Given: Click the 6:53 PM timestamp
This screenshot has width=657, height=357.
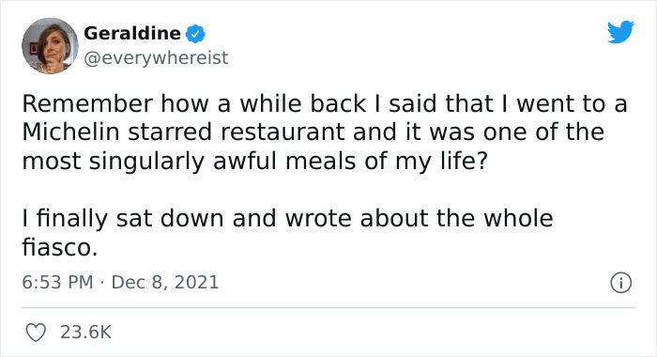Looking at the screenshot, I should [x=57, y=282].
